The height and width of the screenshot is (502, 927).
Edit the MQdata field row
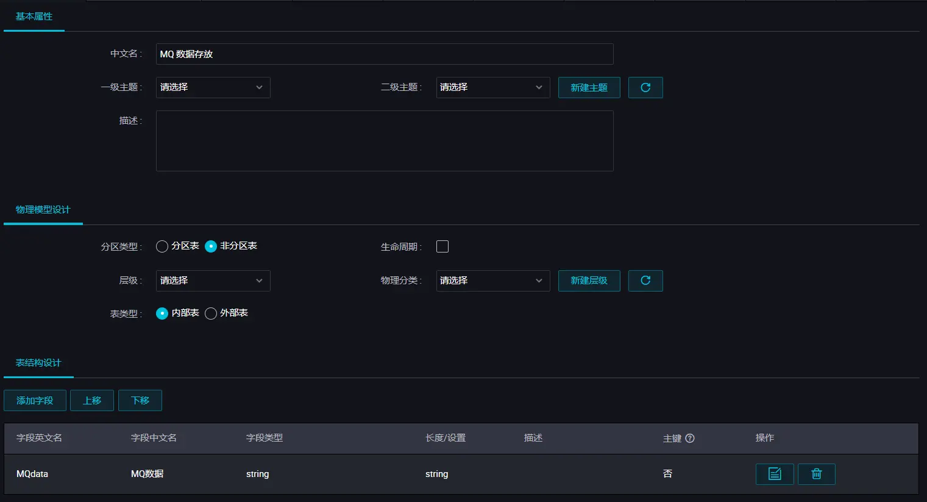774,474
